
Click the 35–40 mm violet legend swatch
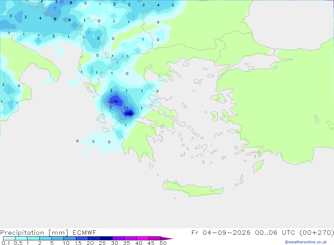130,238
